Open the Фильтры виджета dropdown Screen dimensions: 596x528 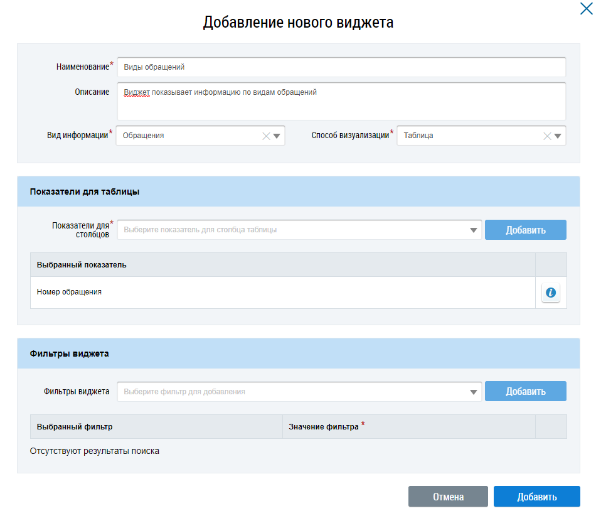[299, 392]
